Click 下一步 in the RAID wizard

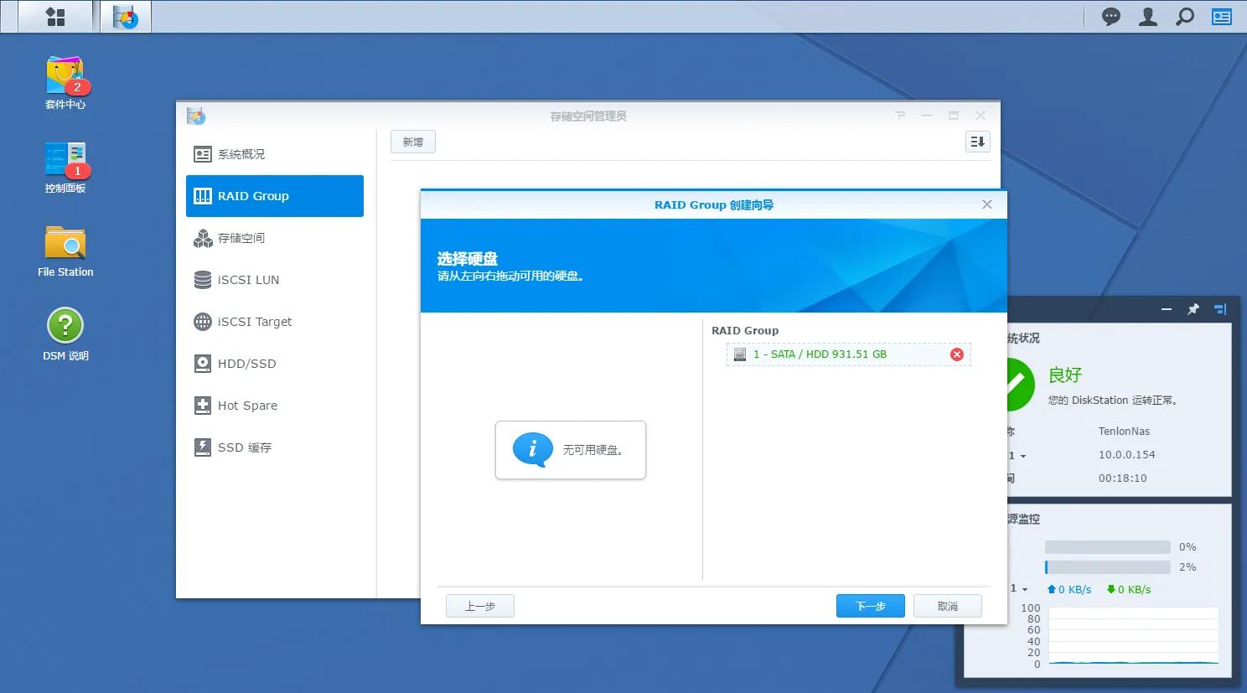tap(870, 605)
